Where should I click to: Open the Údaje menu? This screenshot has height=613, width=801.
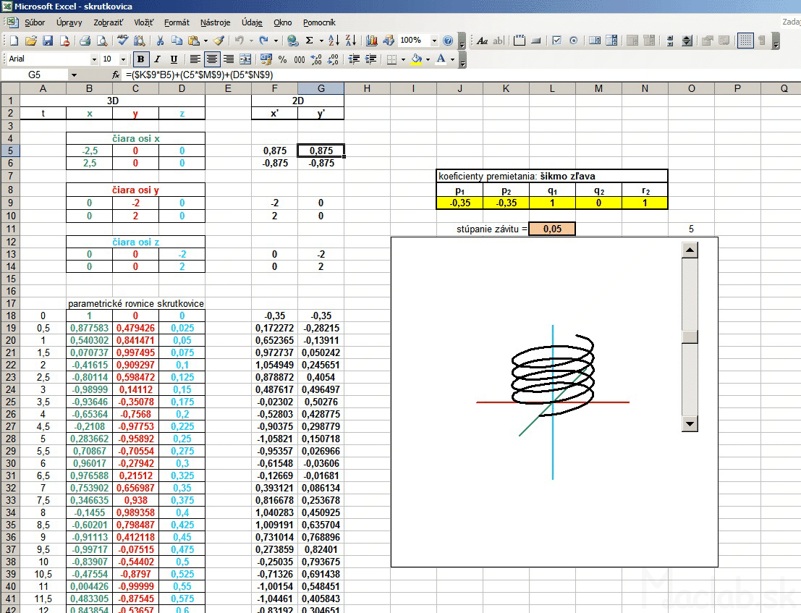coord(252,22)
